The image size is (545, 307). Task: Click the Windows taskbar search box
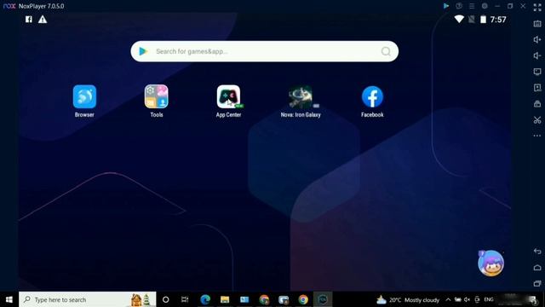[x=87, y=299]
